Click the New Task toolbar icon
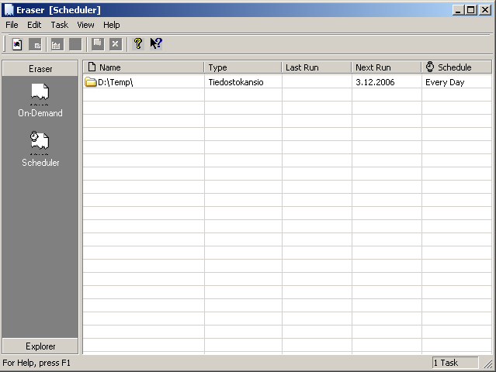 (x=17, y=44)
